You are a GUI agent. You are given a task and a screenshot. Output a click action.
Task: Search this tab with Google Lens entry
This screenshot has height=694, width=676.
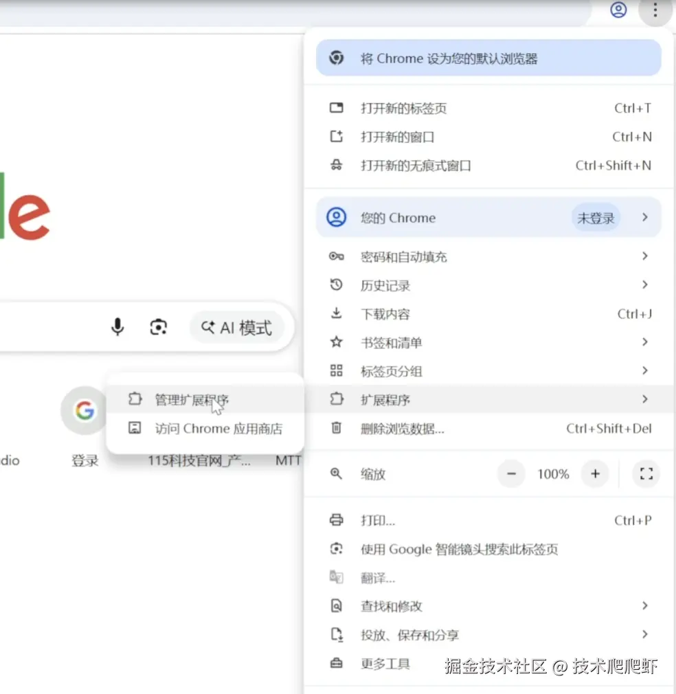488,549
